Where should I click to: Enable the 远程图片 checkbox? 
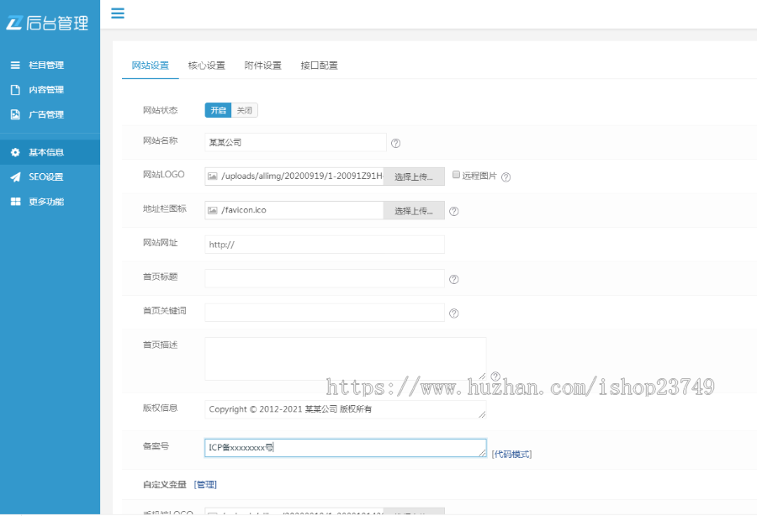[x=456, y=176]
